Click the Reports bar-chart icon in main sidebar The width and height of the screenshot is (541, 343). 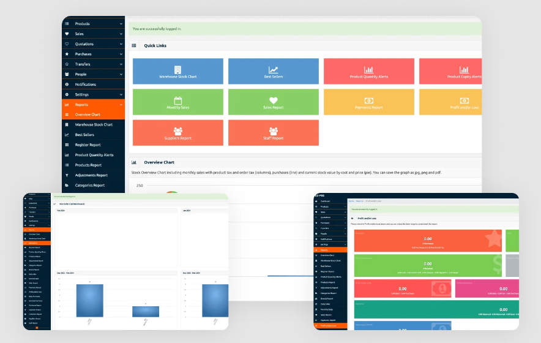pos(67,104)
